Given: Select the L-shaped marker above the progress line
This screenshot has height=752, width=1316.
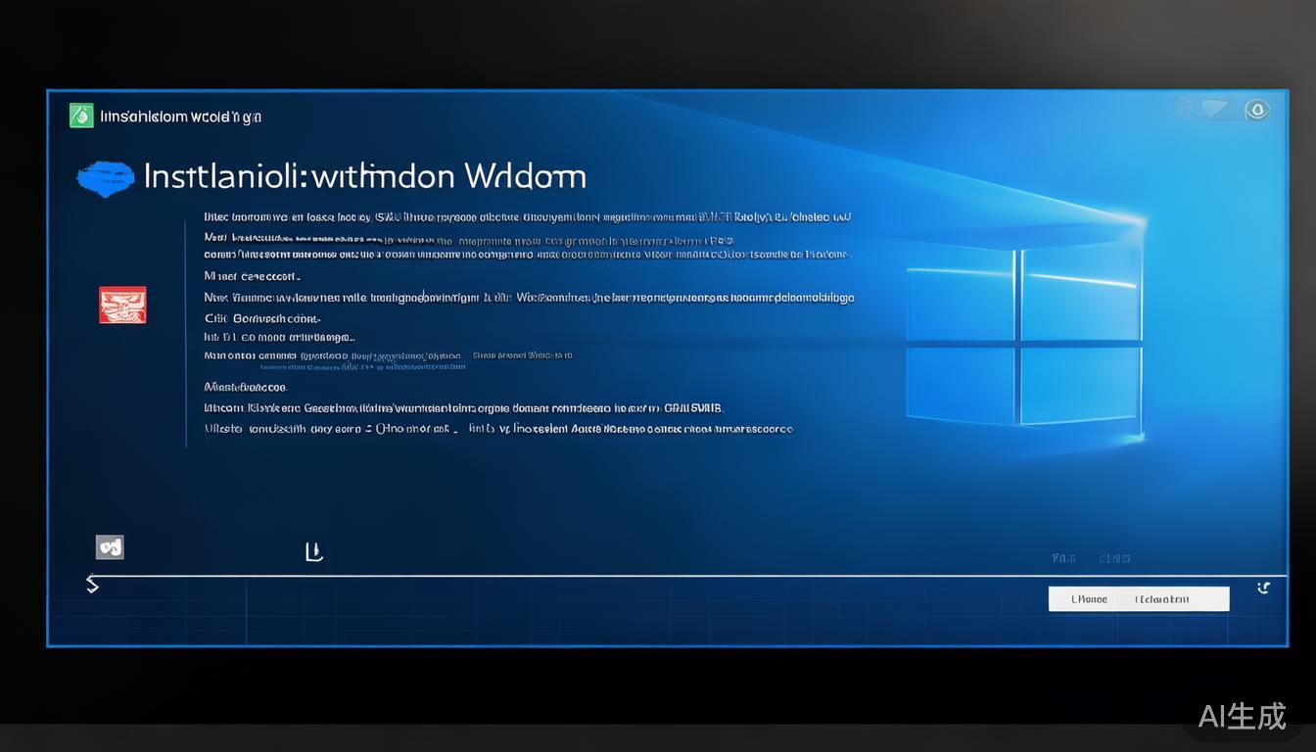Looking at the screenshot, I should click(x=313, y=552).
